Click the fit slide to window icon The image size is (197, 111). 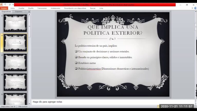[195, 106]
